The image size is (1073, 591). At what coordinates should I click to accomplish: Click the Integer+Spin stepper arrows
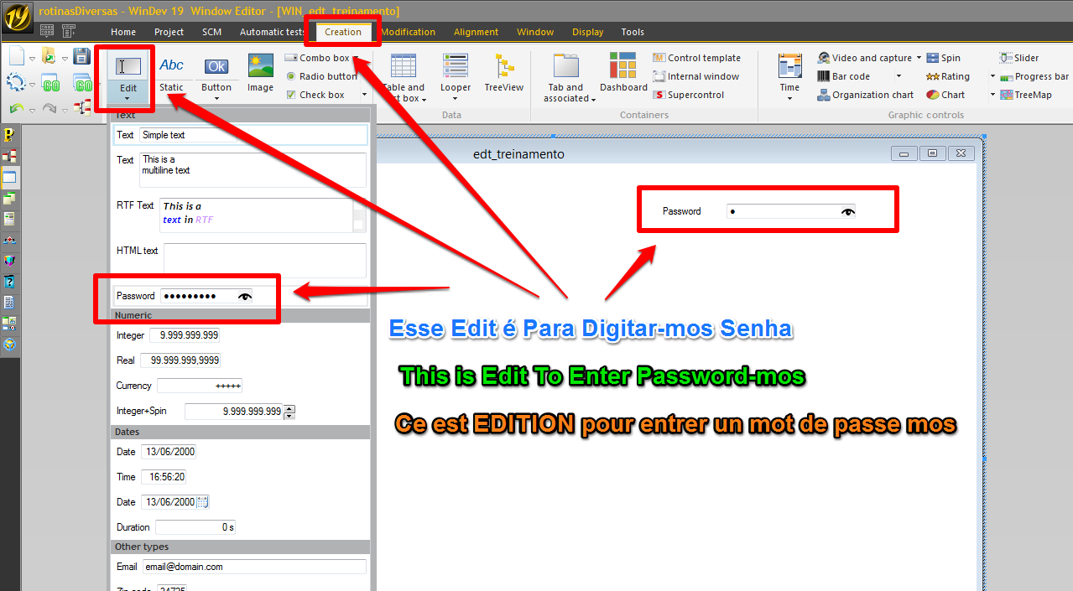(x=289, y=412)
